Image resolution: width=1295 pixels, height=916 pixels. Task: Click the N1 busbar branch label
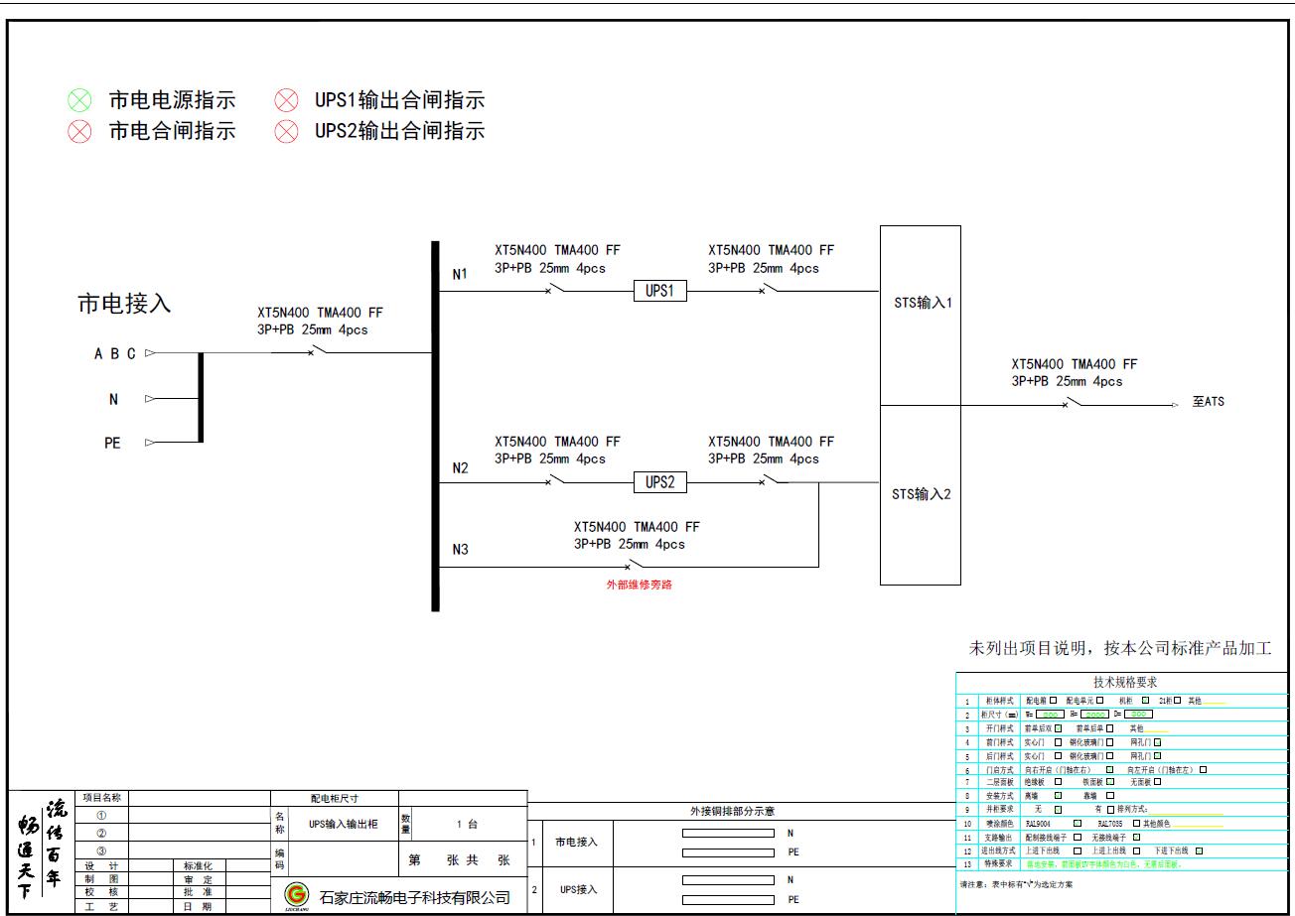460,275
